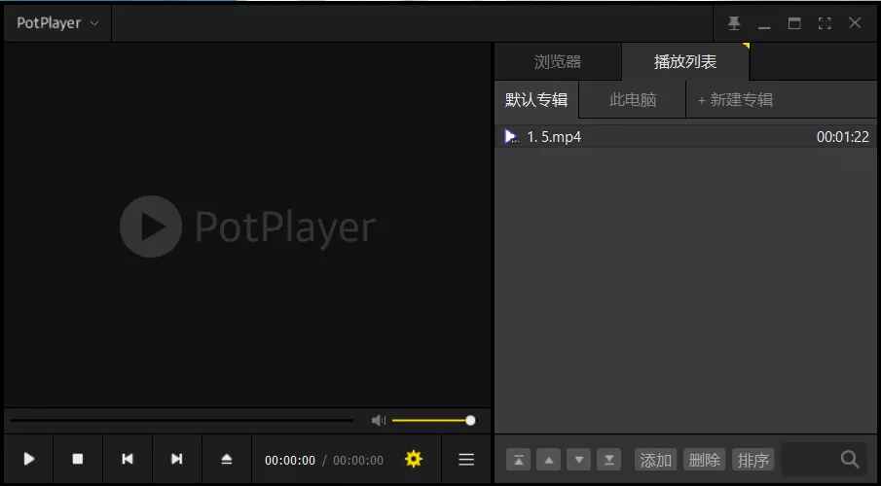Click the magnifier search icon
Screen dimensions: 881x486
850,459
